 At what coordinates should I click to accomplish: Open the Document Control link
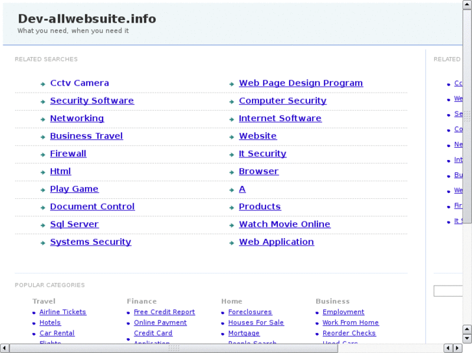click(x=92, y=207)
